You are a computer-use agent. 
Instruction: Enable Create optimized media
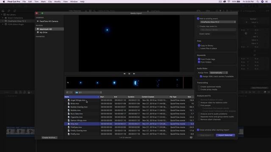point(199,87)
